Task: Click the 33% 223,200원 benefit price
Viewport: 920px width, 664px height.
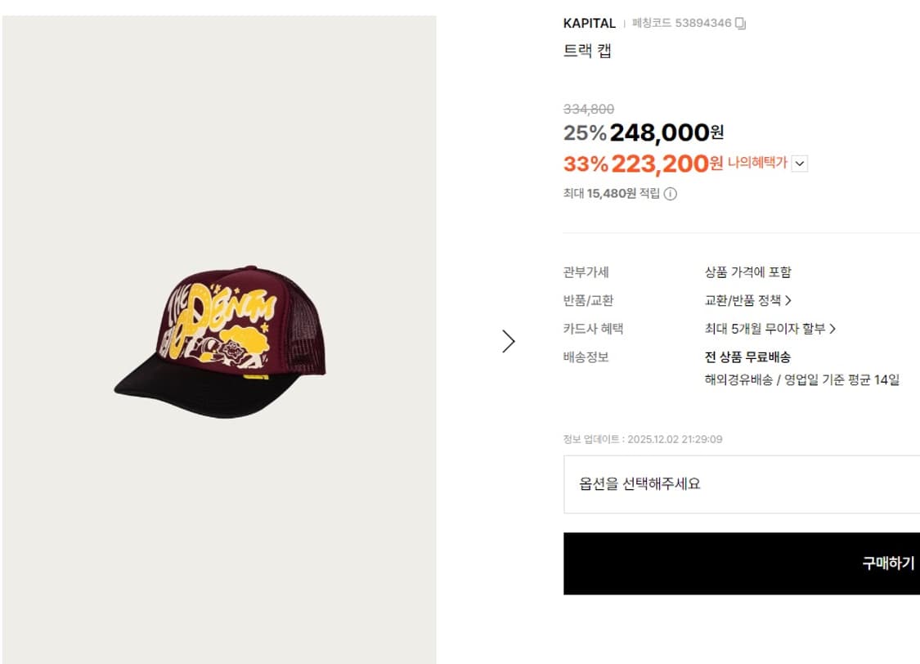Action: coord(643,164)
